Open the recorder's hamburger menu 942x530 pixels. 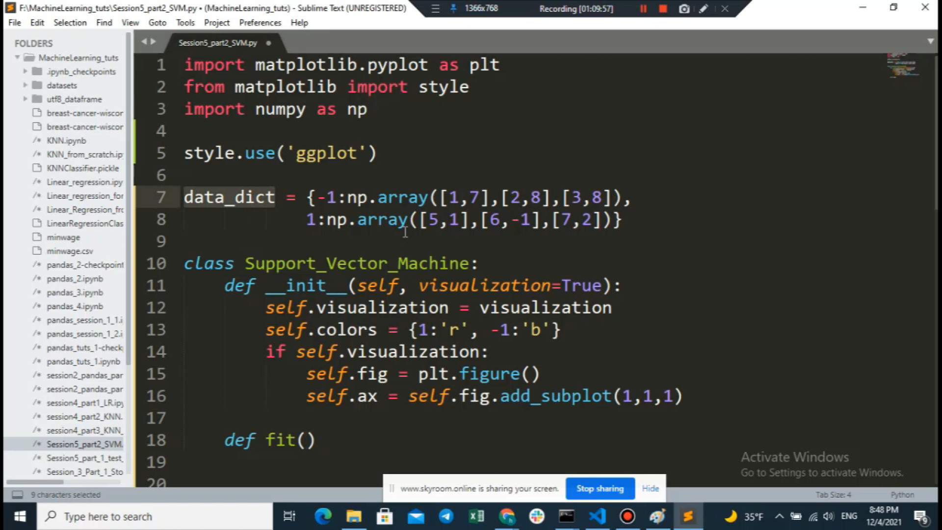pyautogui.click(x=435, y=8)
